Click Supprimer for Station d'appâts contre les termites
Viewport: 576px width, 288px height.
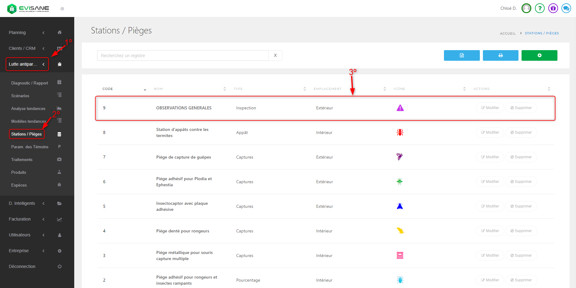pyautogui.click(x=521, y=132)
